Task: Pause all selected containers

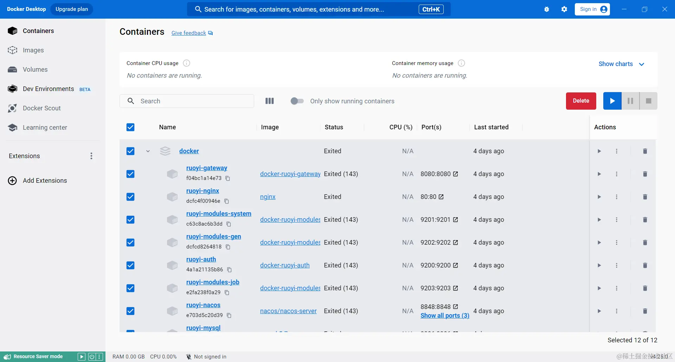Action: (630, 101)
